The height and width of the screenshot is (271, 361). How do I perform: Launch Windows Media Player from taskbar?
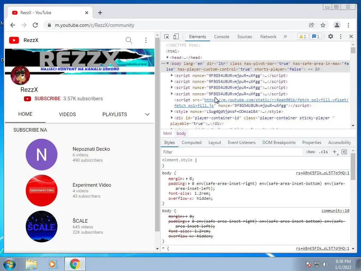(x=53, y=264)
